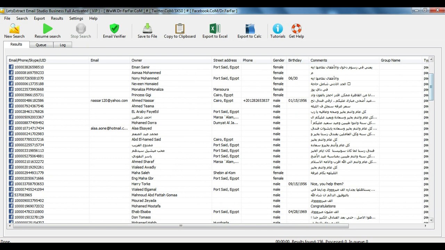Open the File menu
Screen dimensions: 445x250
pos(7,18)
